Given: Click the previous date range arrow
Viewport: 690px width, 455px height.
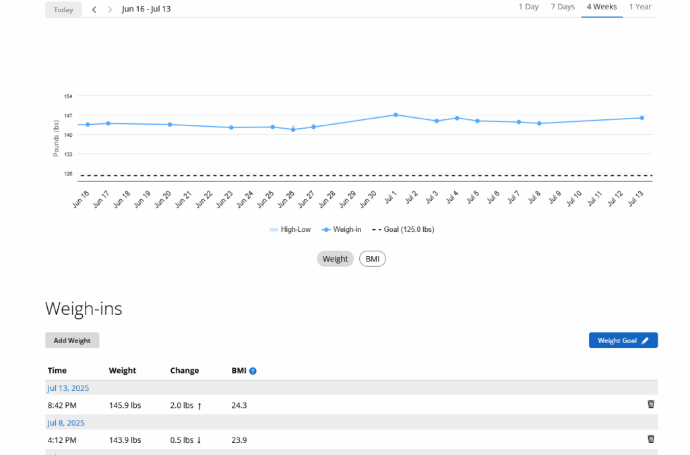Looking at the screenshot, I should (94, 9).
